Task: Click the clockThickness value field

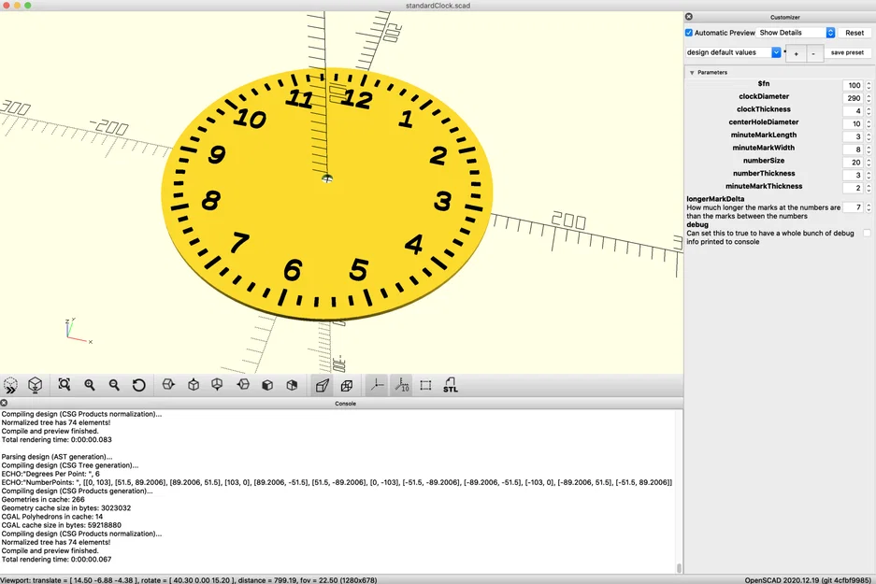Action: tap(853, 111)
